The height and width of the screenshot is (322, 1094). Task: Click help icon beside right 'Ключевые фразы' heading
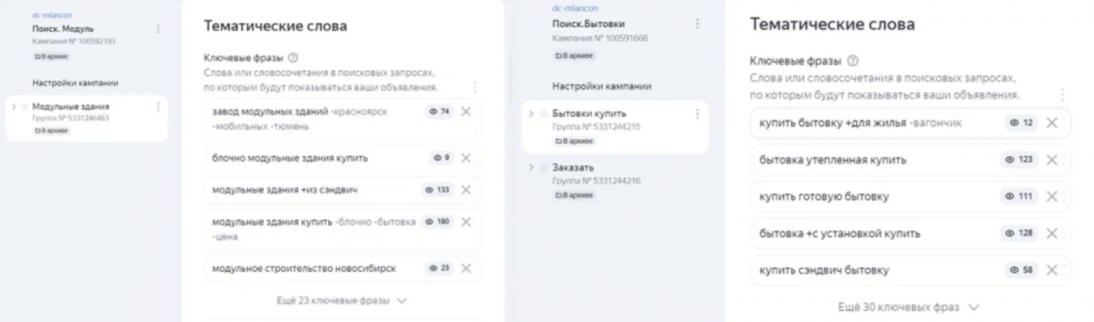853,61
